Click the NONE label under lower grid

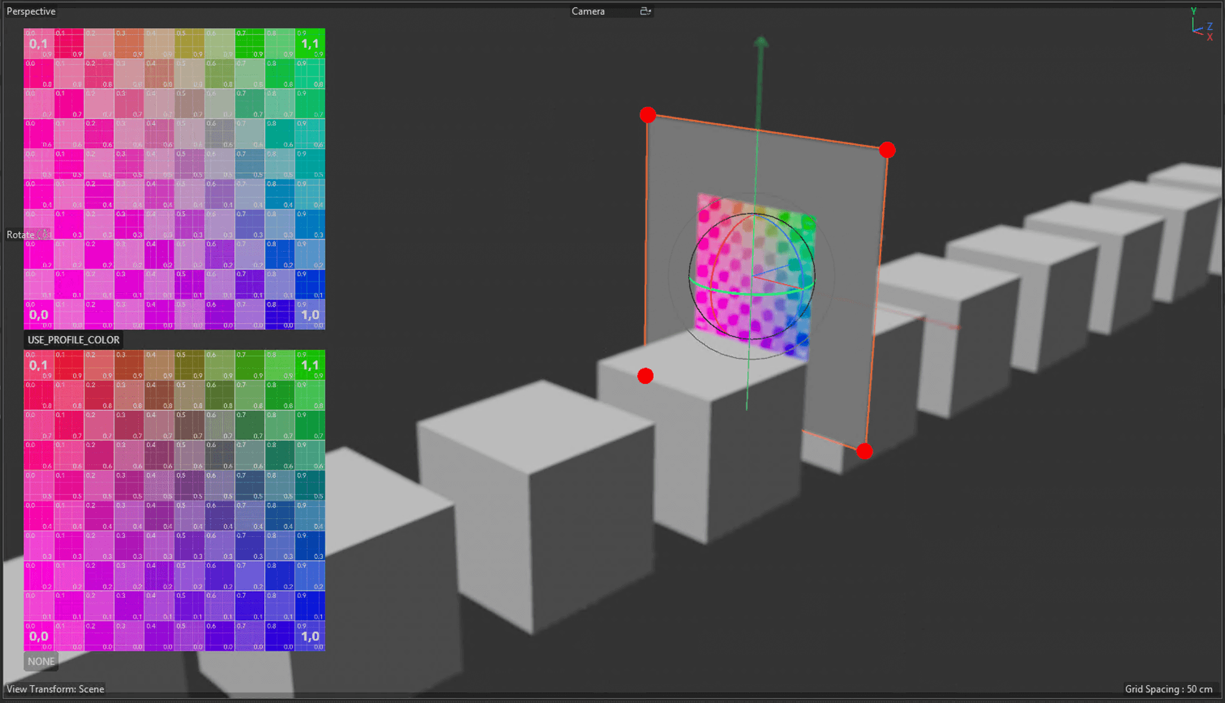pos(41,661)
